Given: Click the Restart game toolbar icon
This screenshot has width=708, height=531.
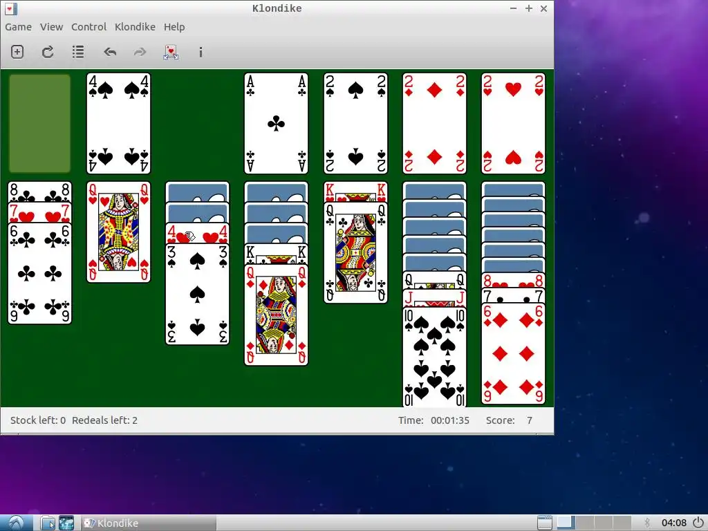Looking at the screenshot, I should pos(48,52).
